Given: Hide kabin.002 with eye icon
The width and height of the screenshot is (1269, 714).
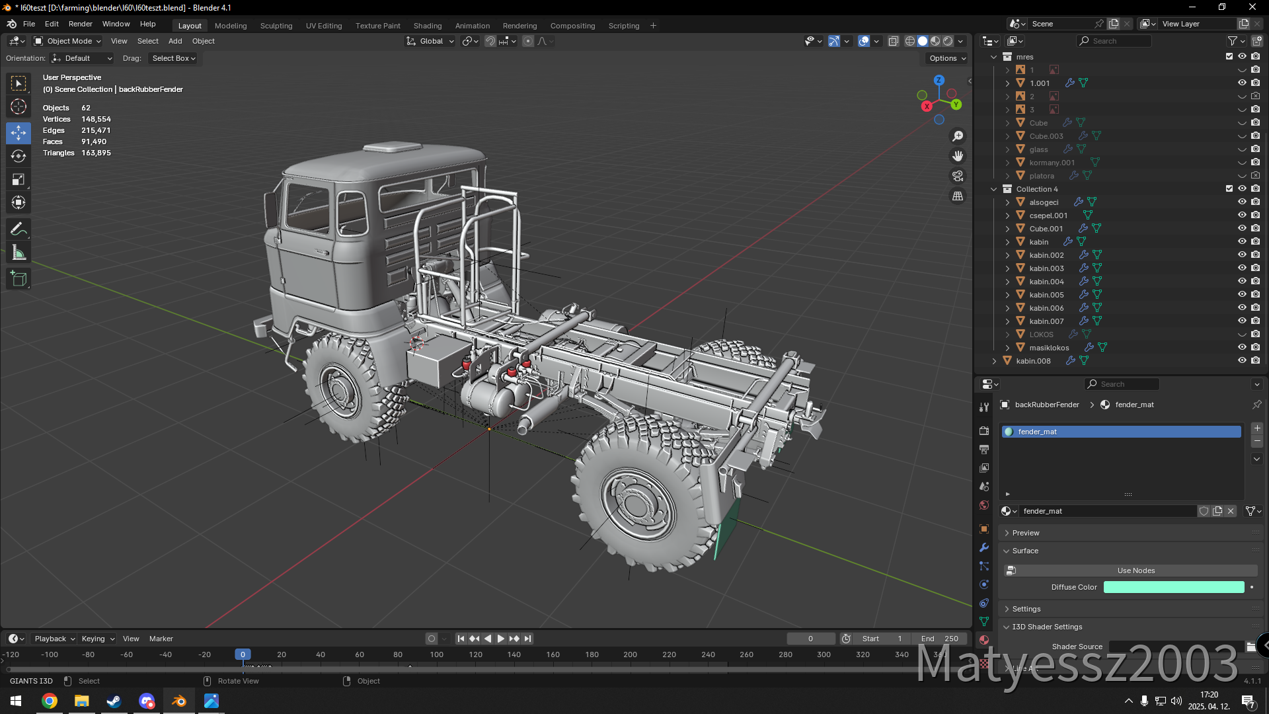Looking at the screenshot, I should (x=1242, y=255).
